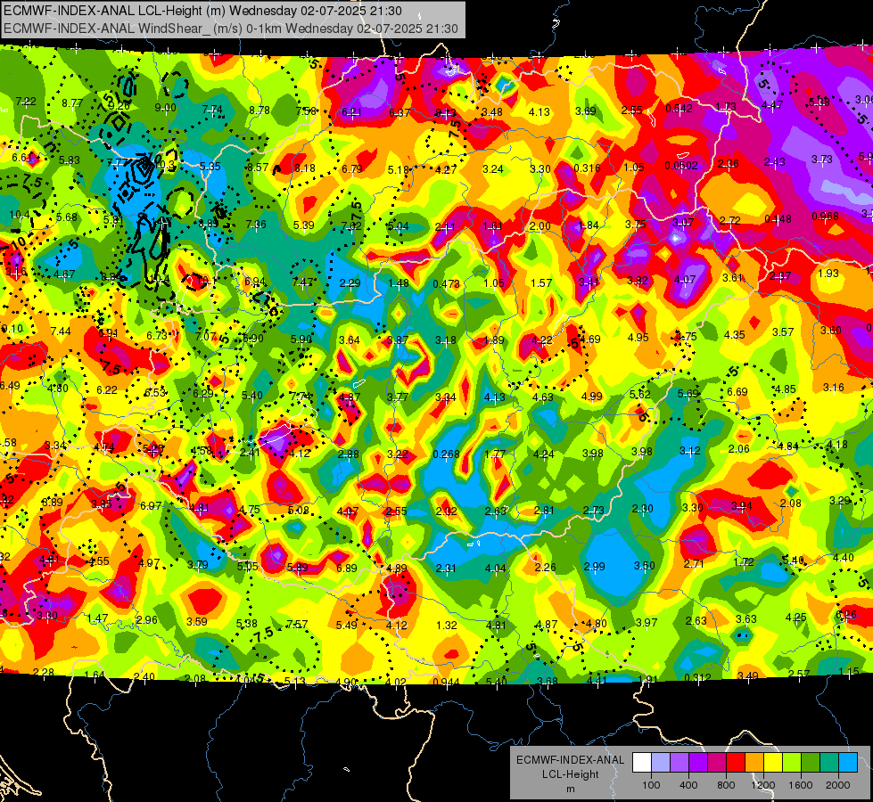The width and height of the screenshot is (873, 802).
Task: Click the wind shear value '6.22'
Action: click(107, 390)
